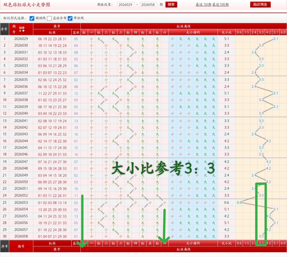Click red numbers 01 02 03 08 13 14
Screen dimensions: 287x257
(52, 203)
